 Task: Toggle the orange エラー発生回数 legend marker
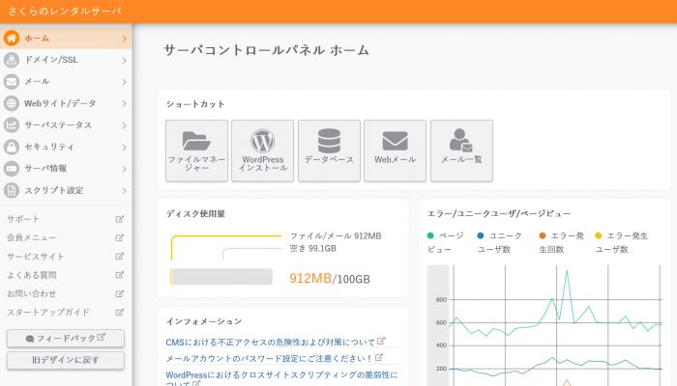point(543,235)
